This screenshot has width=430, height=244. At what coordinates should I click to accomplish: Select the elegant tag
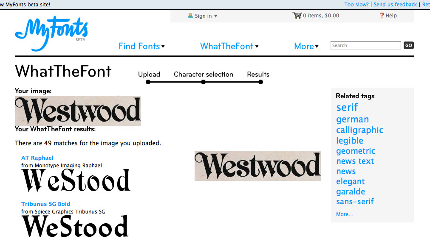coord(351,181)
